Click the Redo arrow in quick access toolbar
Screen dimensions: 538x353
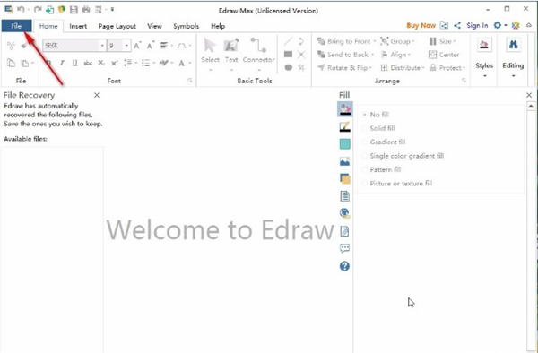(x=38, y=10)
